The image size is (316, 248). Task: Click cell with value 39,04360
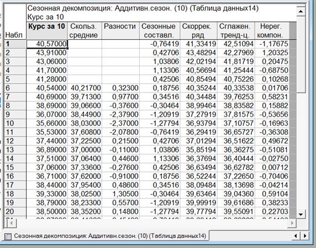pyautogui.click(x=236, y=194)
